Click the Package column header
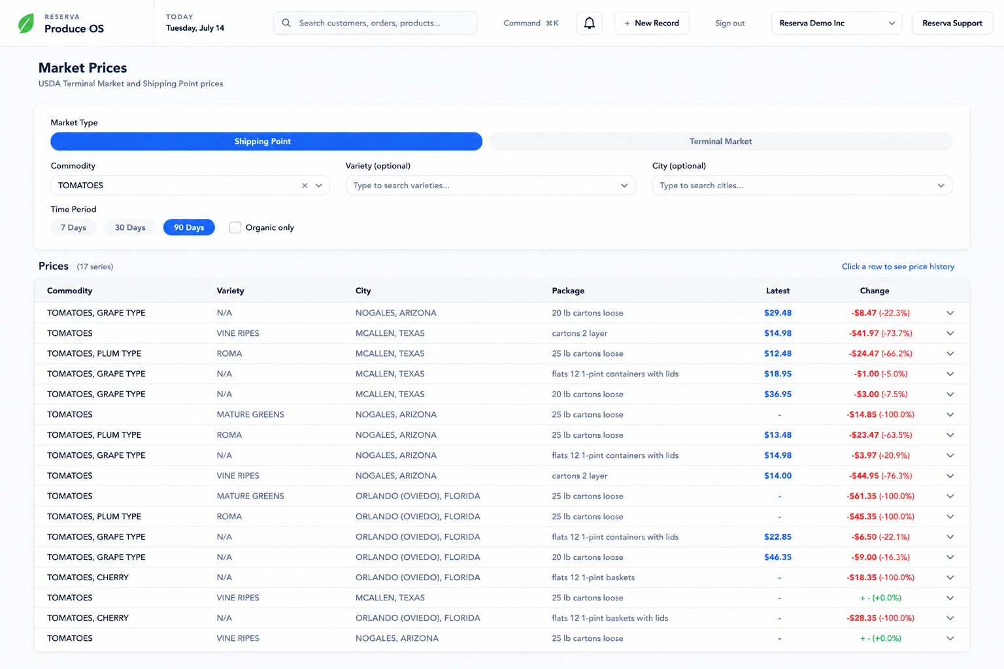The height and width of the screenshot is (669, 1004). point(568,291)
